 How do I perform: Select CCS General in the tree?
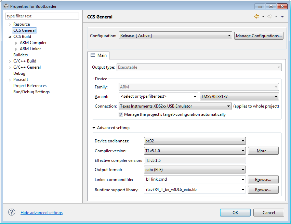point(24,30)
